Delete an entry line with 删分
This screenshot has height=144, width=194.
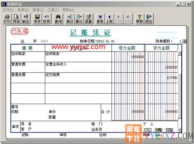[79, 19]
